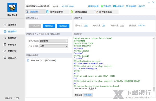Click the log scrollbar up arrow

[154, 38]
